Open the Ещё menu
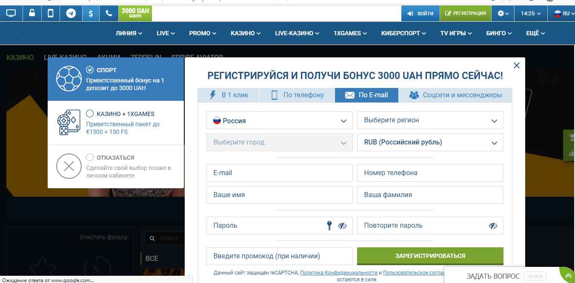The height and width of the screenshot is (283, 575). coord(535,33)
